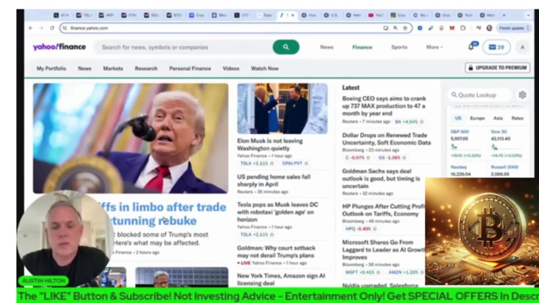Viewport: 539px width, 303px height.
Task: Click the Finish update button
Action: 514,28
